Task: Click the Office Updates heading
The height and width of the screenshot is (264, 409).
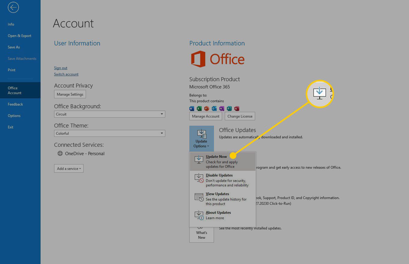Action: tap(237, 130)
